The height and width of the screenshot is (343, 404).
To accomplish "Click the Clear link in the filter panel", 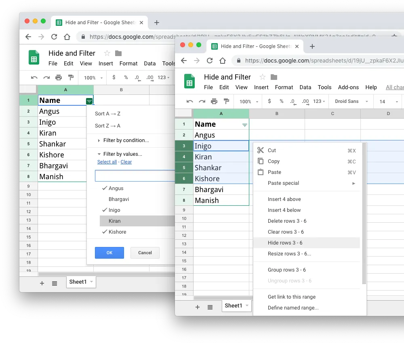I will [126, 162].
